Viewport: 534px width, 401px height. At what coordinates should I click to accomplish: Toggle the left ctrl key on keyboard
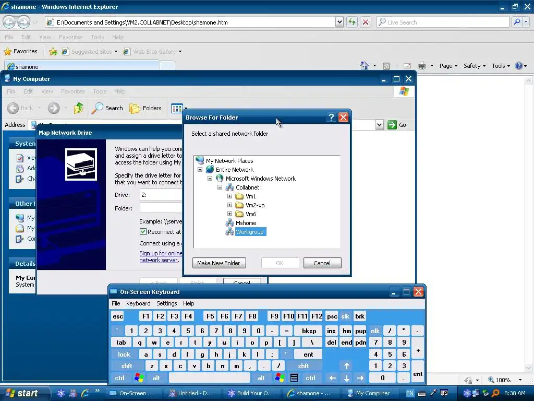pos(119,378)
